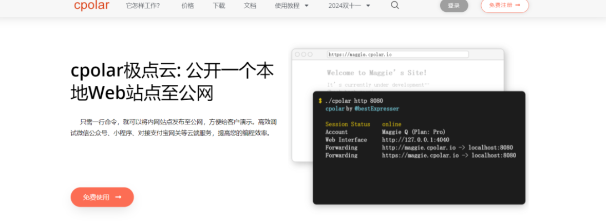Click the 登录 login button
Viewport: 606px width, 222px height.
(453, 6)
